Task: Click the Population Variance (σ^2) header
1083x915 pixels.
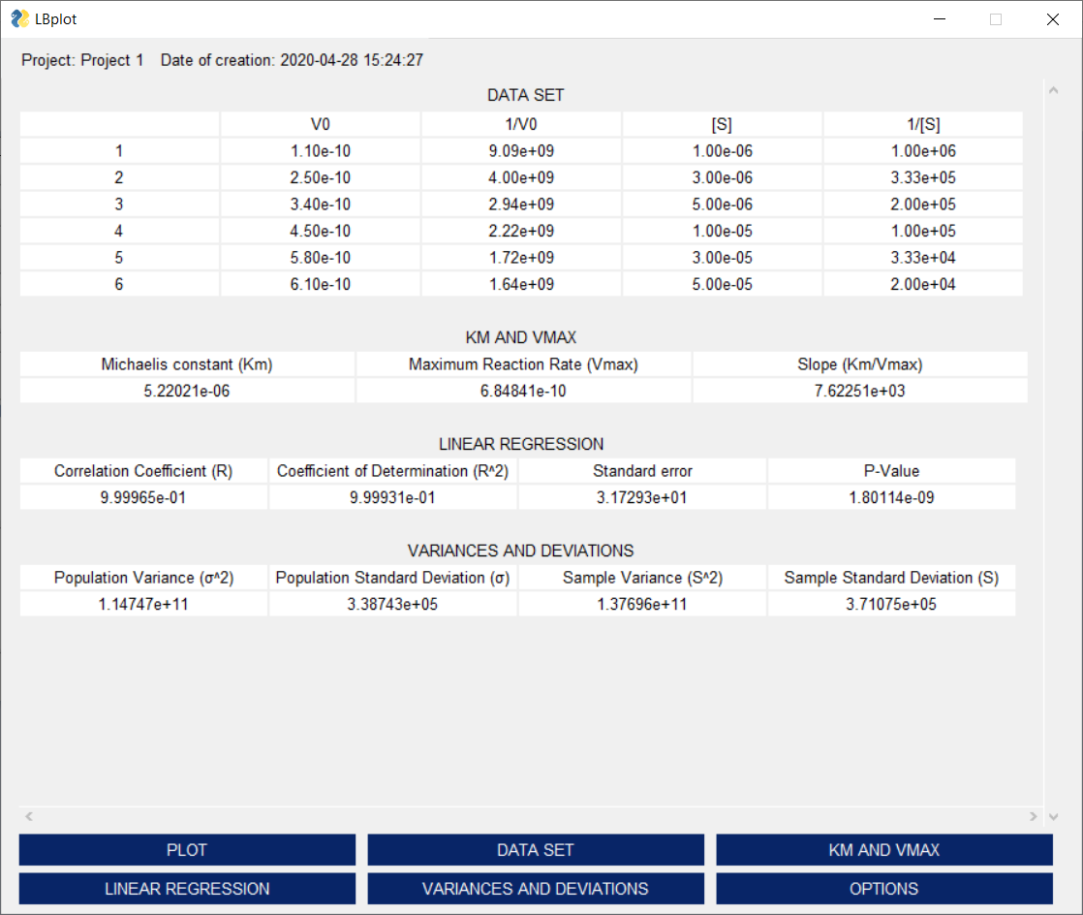Action: (143, 578)
